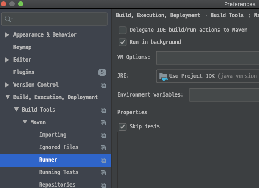Click into the VM Options field

pyautogui.click(x=208, y=58)
